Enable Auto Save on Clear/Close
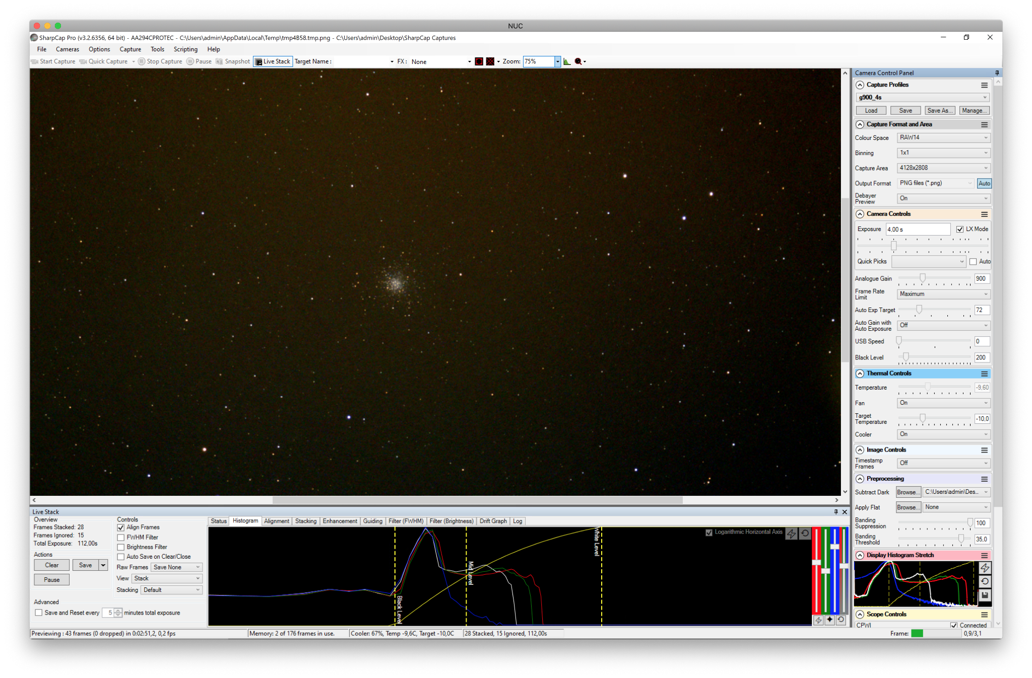The image size is (1032, 678). [121, 557]
